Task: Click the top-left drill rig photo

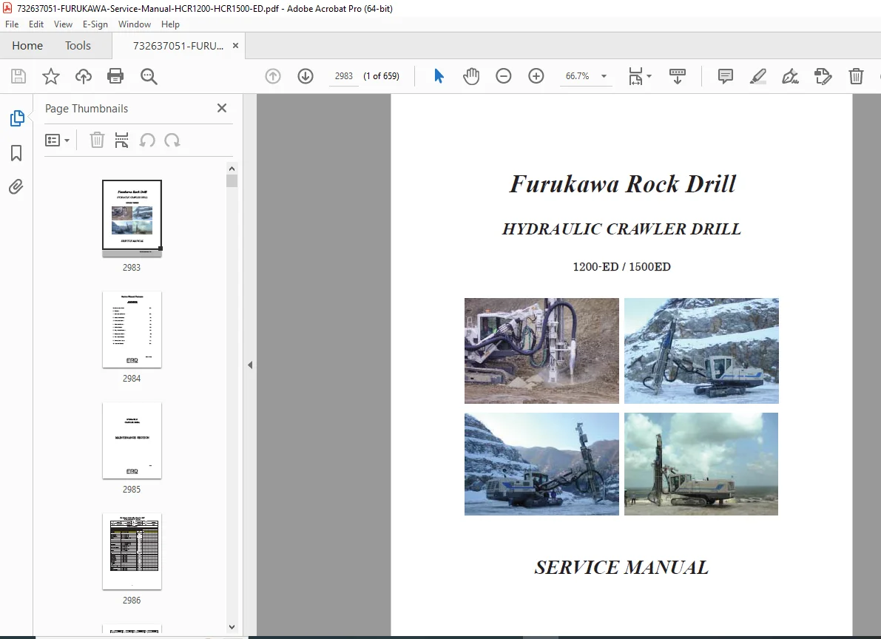Action: coord(541,351)
